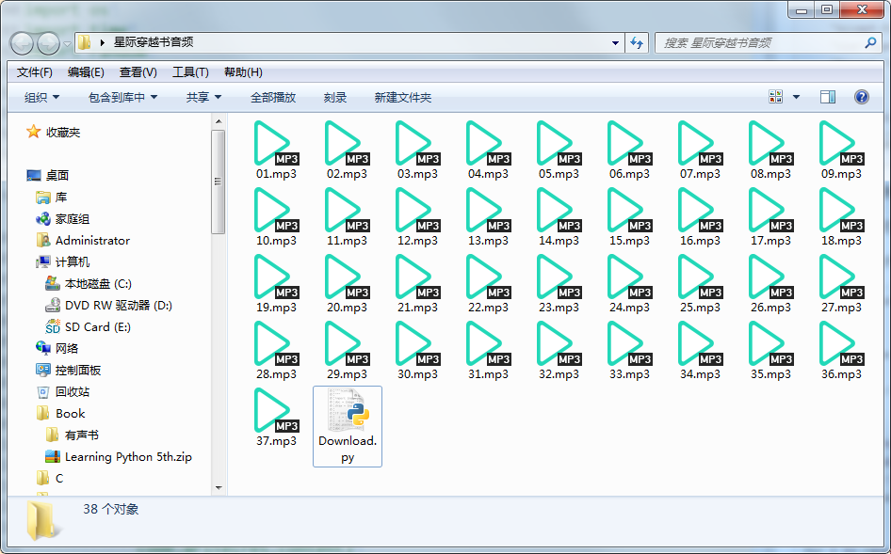Open the 工具(T) menu
This screenshot has width=891, height=554.
click(x=190, y=72)
